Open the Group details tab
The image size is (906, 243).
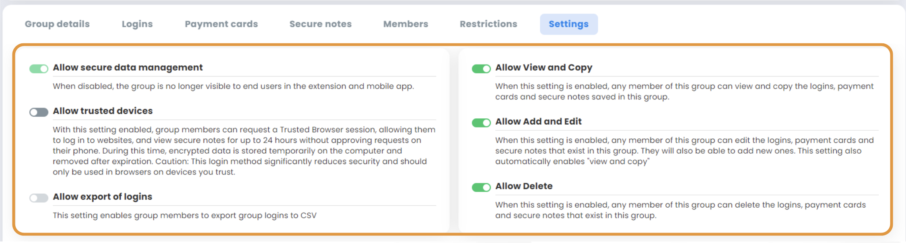pos(57,24)
